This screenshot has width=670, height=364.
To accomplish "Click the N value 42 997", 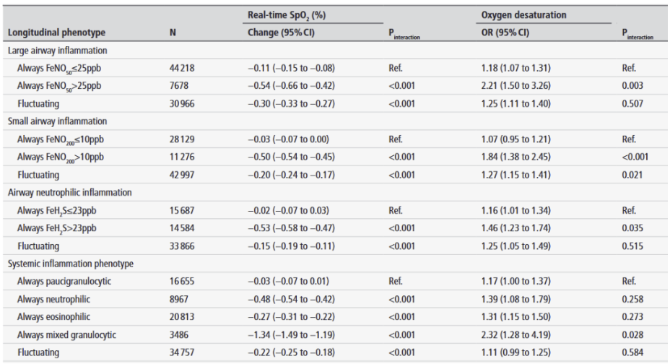I will pyautogui.click(x=180, y=174).
